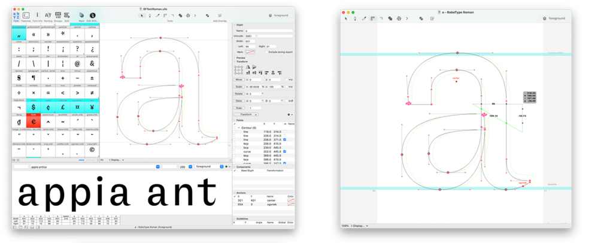
Task: Collapse the Points section in the inspector
Action: pyautogui.click(x=234, y=119)
